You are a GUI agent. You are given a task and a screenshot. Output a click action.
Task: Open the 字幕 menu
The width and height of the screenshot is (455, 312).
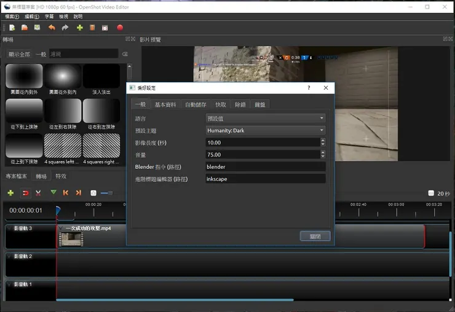tap(49, 17)
